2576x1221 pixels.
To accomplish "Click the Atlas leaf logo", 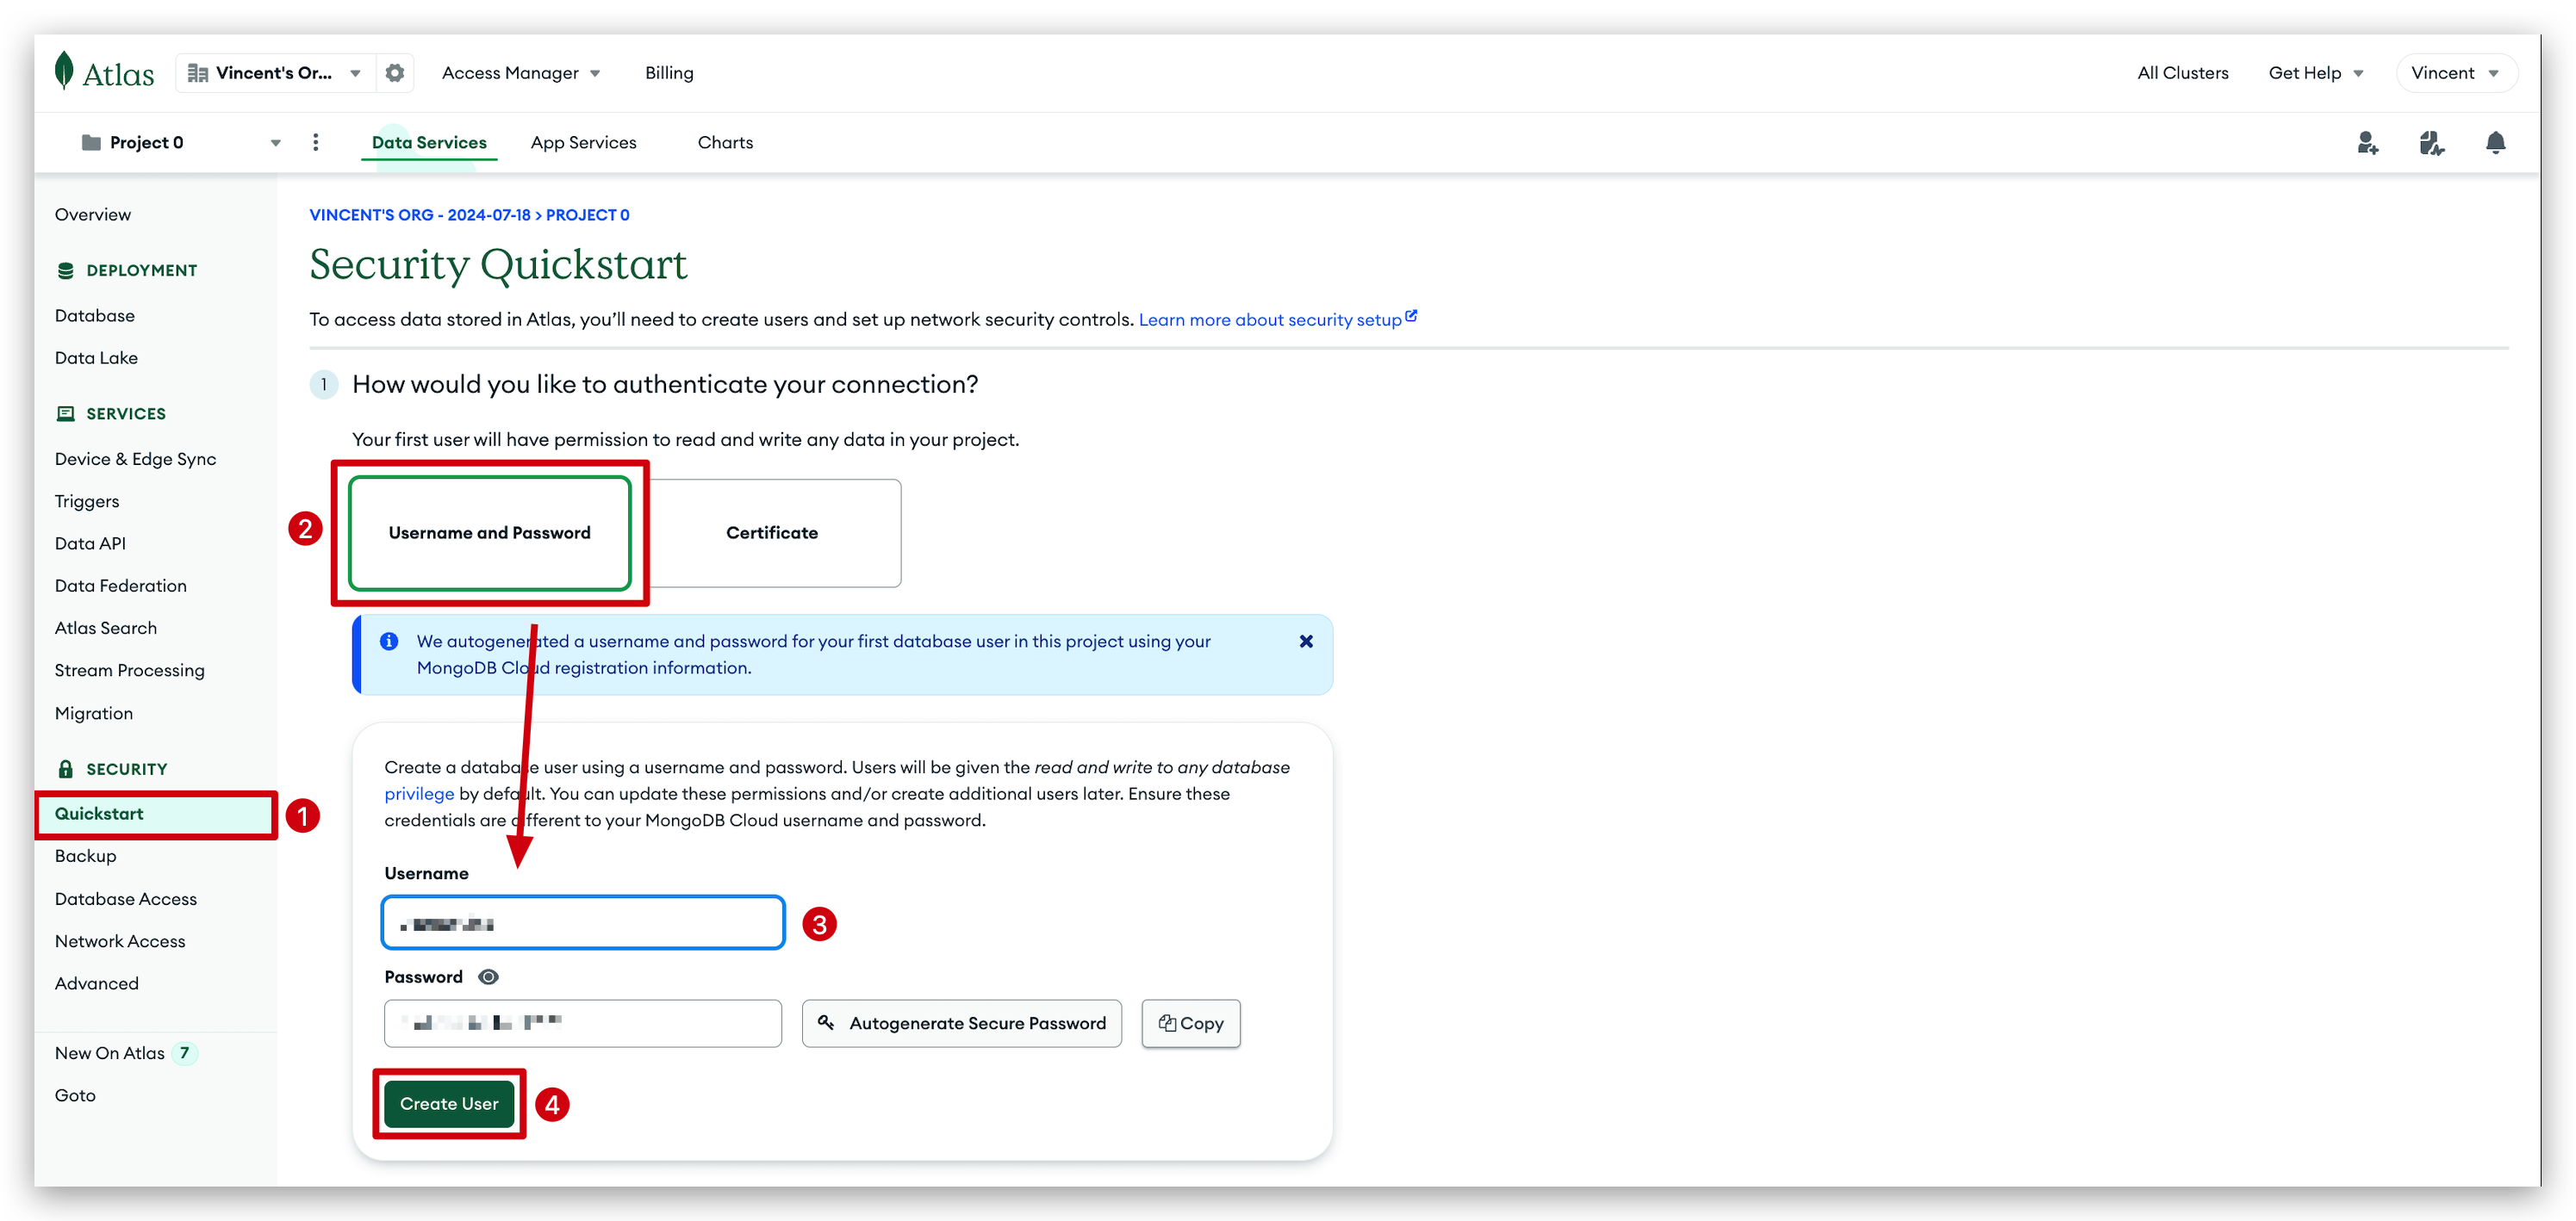I will [x=64, y=71].
